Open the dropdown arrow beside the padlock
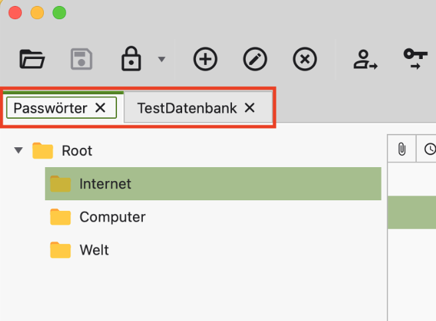The width and height of the screenshot is (436, 321). coord(161,60)
